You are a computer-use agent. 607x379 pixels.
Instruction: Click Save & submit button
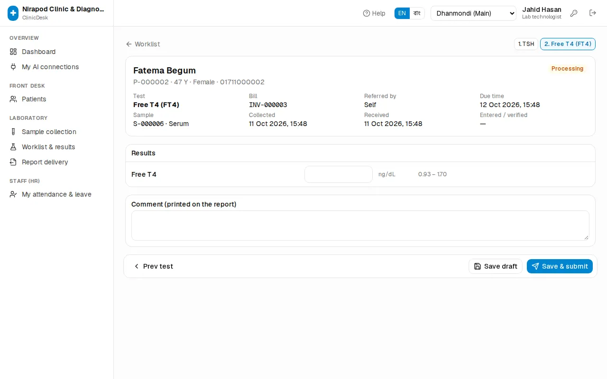pyautogui.click(x=560, y=266)
